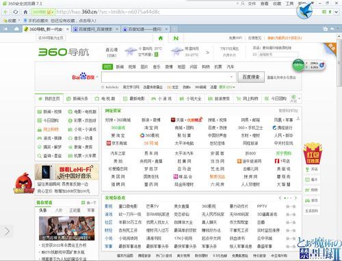The height and width of the screenshot is (261, 342).
Task: Show next weather day arrow
Action: (x=207, y=53)
